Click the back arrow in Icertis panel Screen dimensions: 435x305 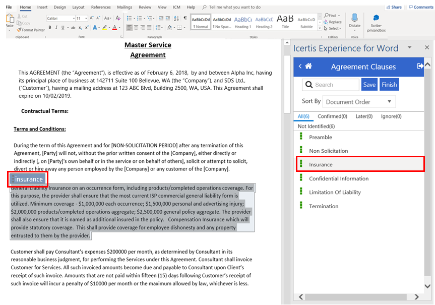coord(300,67)
